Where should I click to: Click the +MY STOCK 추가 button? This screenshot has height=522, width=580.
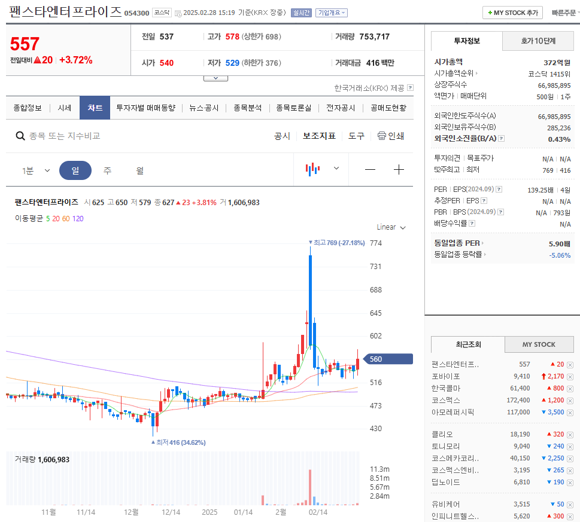click(x=512, y=12)
